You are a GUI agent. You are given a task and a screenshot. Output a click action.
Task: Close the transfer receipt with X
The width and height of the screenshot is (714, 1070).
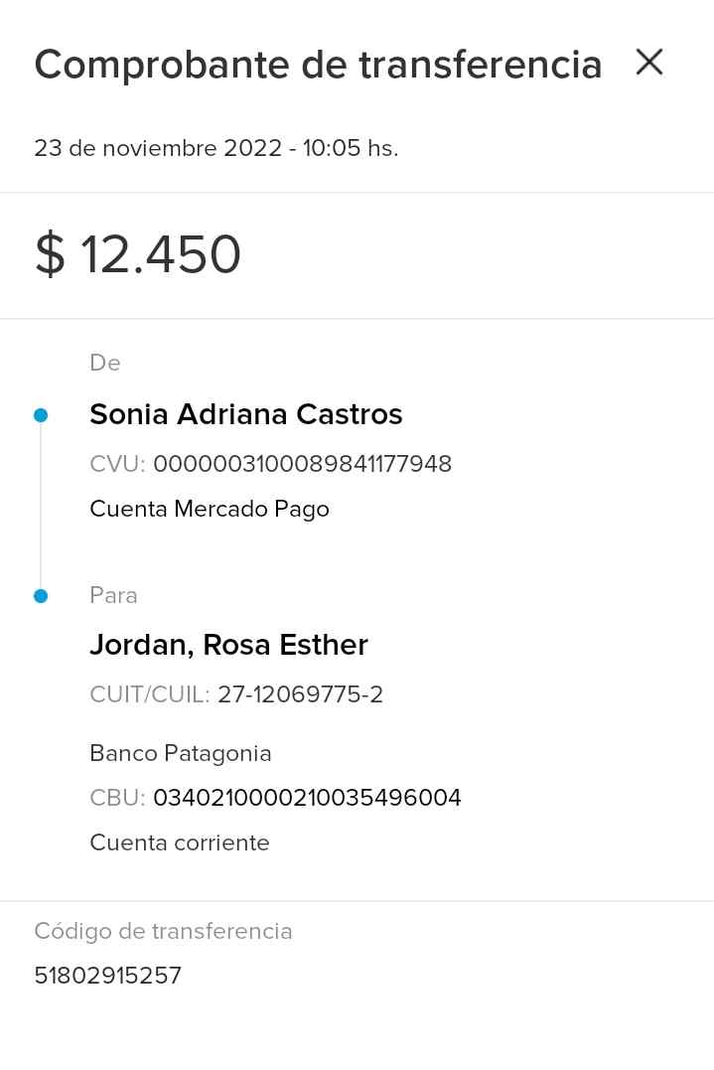pos(649,63)
